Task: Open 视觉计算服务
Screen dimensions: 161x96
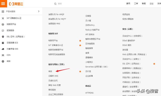Action: click(x=128, y=19)
